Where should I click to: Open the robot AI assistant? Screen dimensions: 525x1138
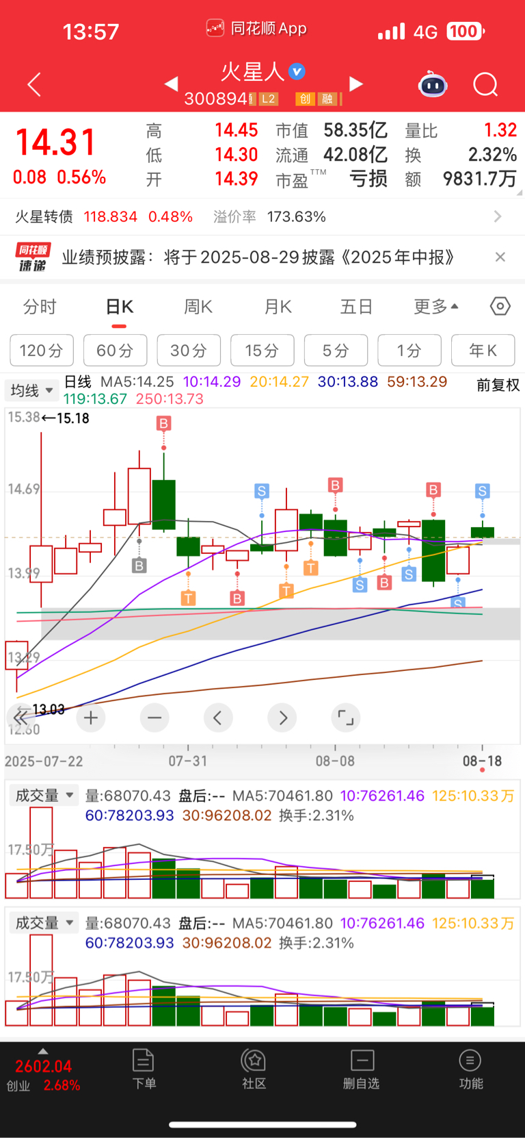pos(433,84)
